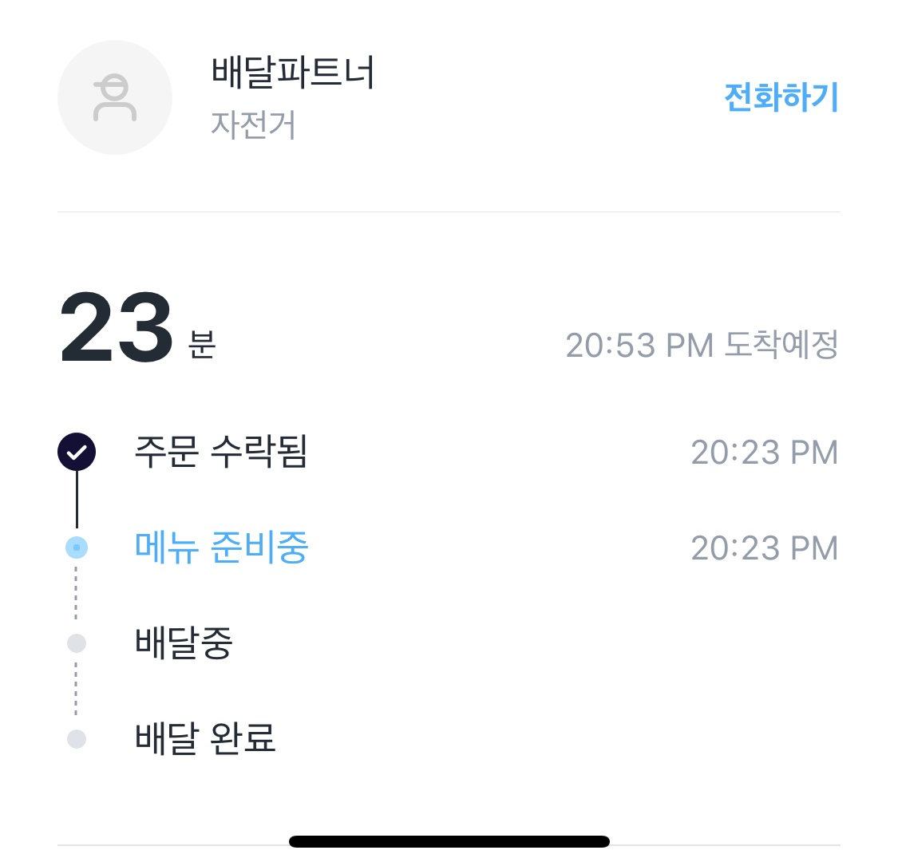Click the solid line connecting first two steps
The image size is (898, 866).
77,500
